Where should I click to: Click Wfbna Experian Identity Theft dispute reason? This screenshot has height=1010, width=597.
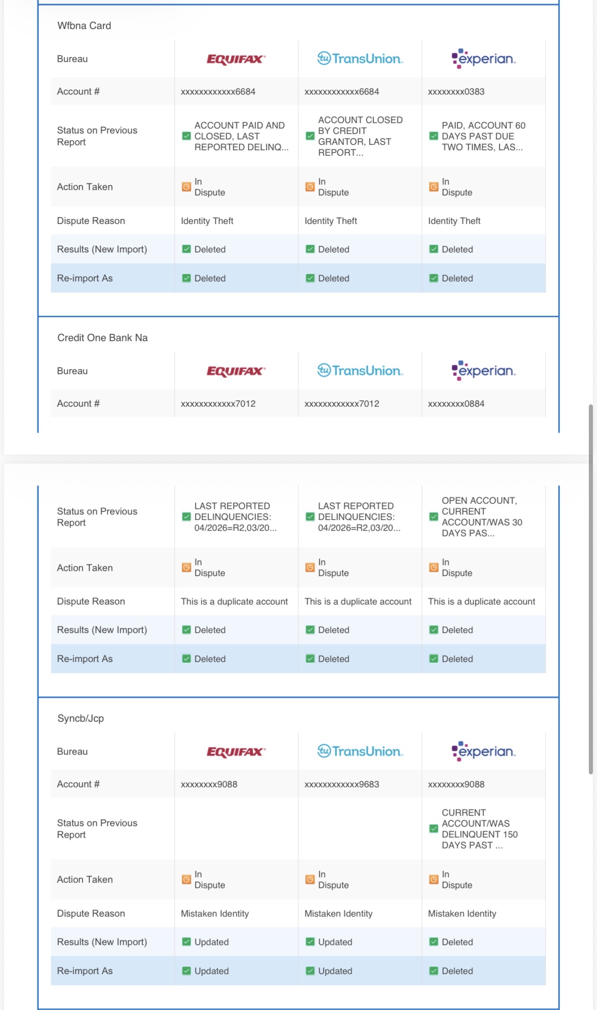click(x=455, y=221)
